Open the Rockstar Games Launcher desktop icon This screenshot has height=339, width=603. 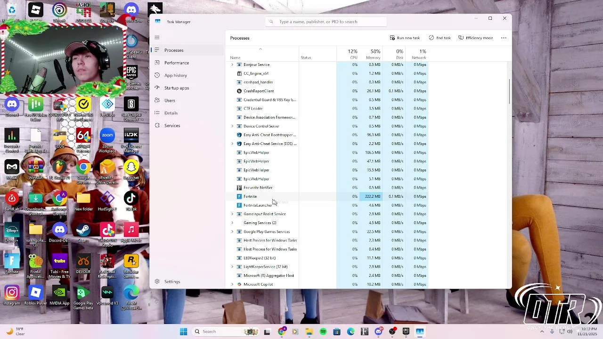(131, 266)
